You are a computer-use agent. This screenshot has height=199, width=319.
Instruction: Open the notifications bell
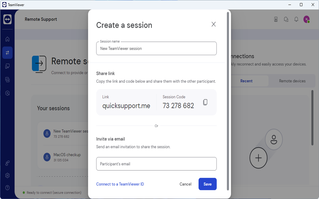[296, 19]
